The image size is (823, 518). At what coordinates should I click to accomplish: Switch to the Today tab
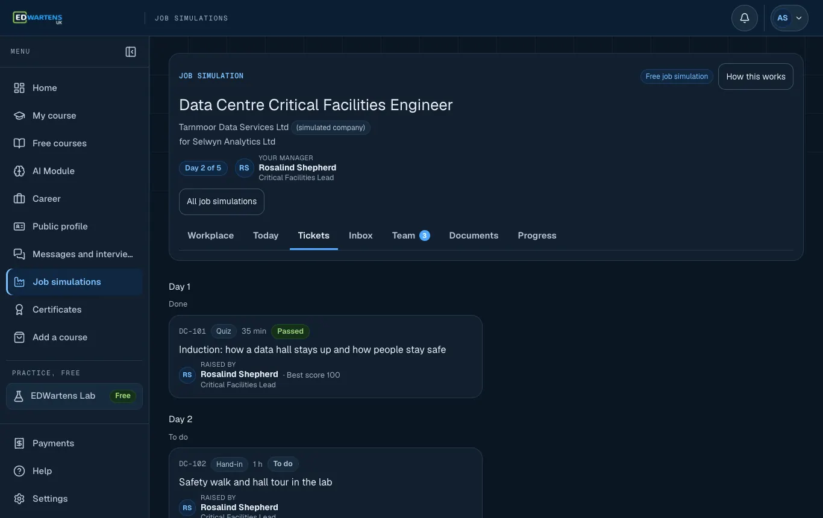266,236
